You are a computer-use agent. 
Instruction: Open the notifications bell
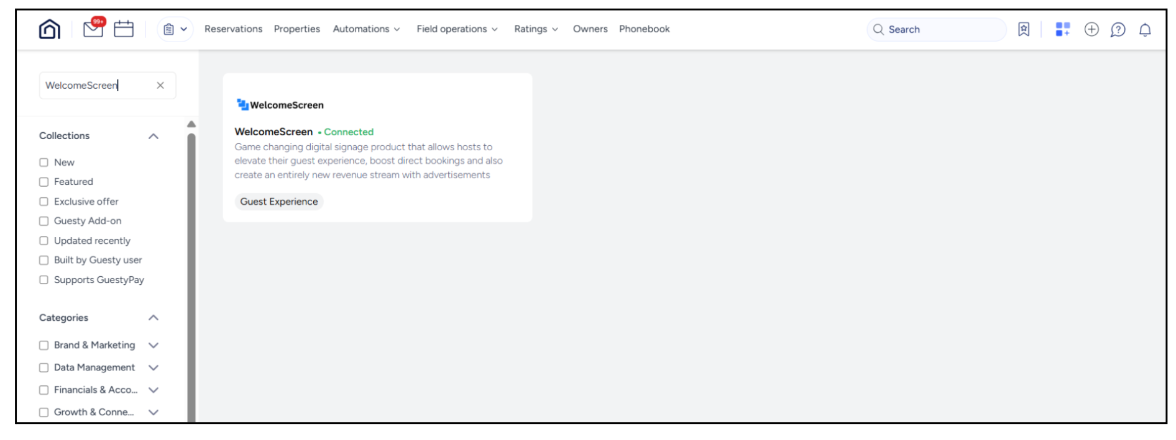(1145, 30)
